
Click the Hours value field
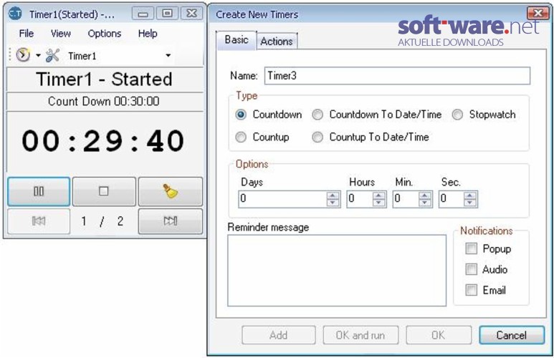coord(360,199)
